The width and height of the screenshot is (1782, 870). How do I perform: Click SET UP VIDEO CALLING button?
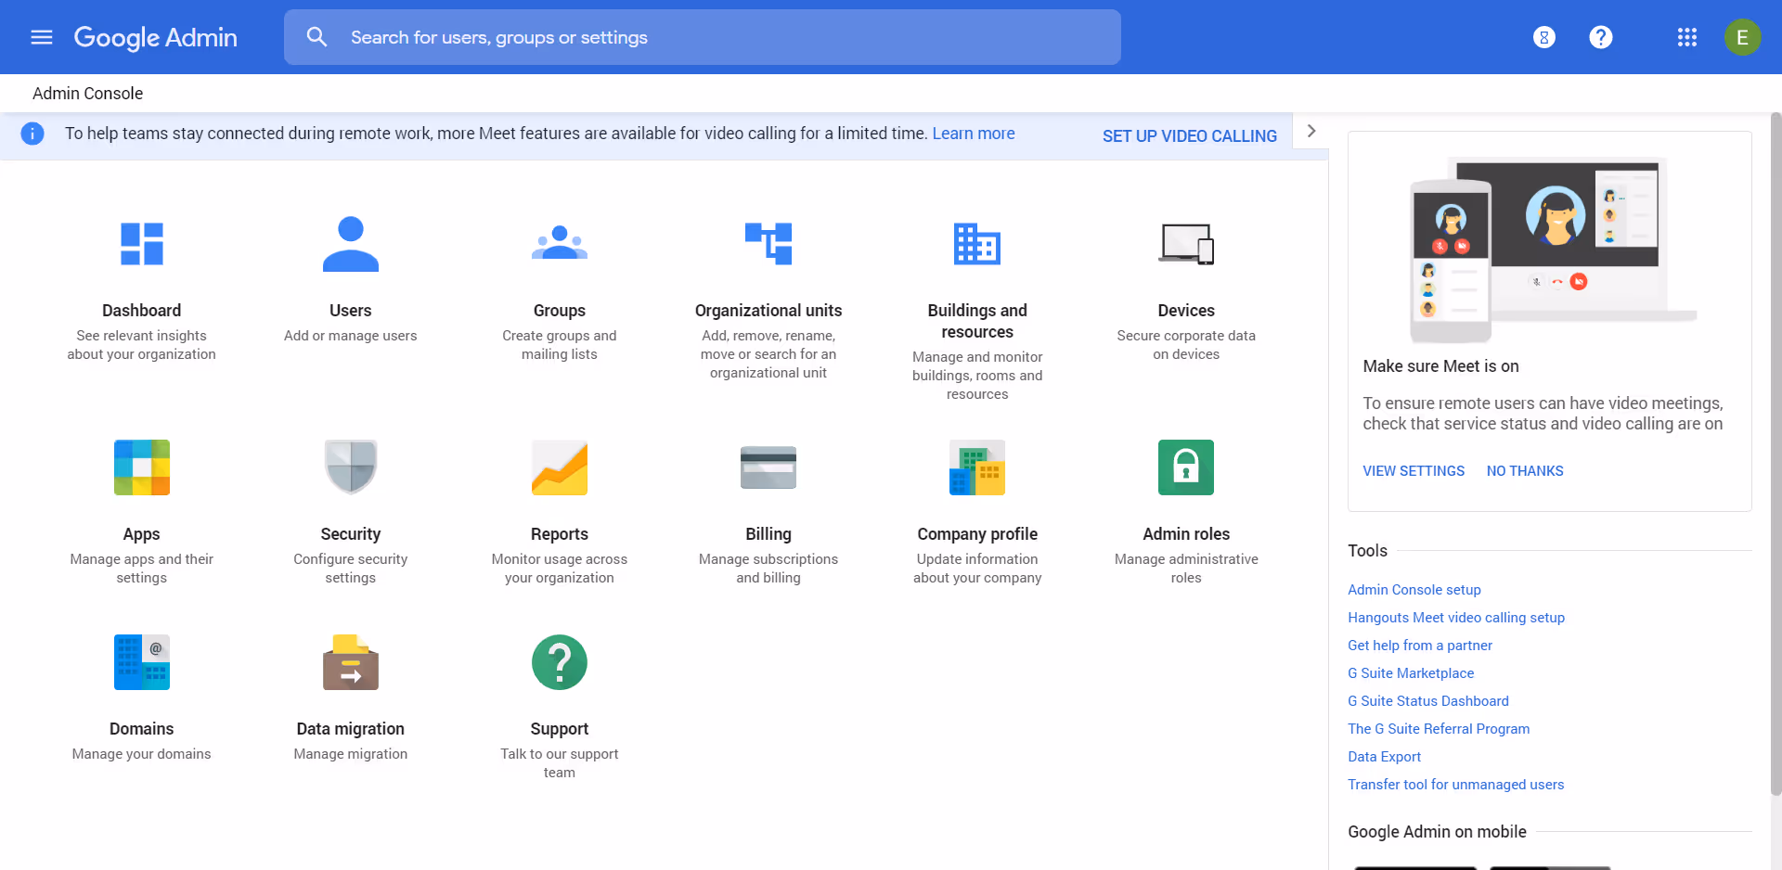click(1190, 136)
